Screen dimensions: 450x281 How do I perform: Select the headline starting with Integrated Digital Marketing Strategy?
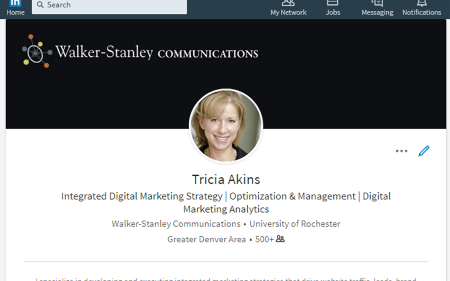pyautogui.click(x=226, y=202)
